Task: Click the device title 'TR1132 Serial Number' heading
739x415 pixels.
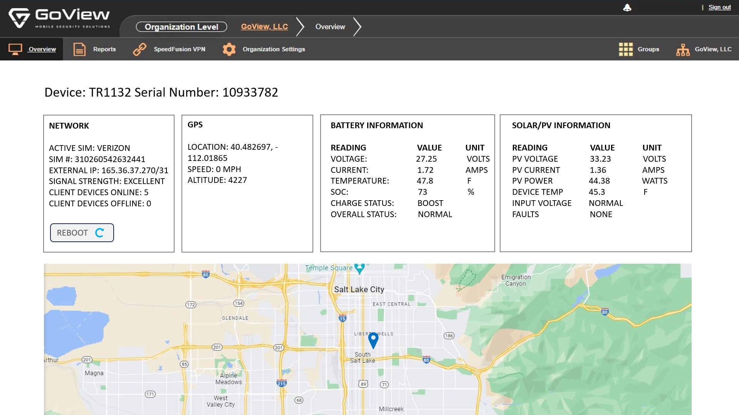Action: (x=161, y=92)
